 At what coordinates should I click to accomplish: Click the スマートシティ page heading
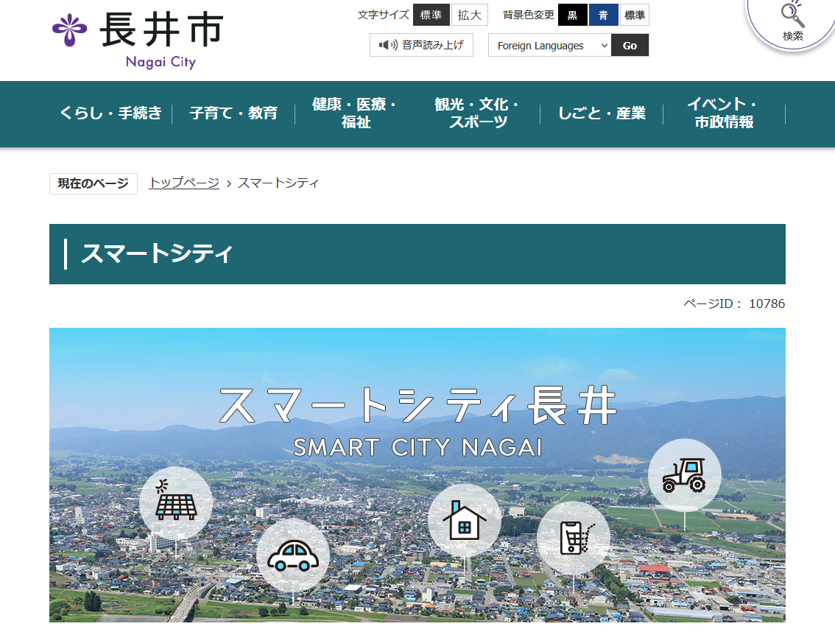coord(157,253)
